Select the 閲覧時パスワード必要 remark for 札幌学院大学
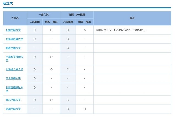This screenshot has height=117, width=176. 121,30
